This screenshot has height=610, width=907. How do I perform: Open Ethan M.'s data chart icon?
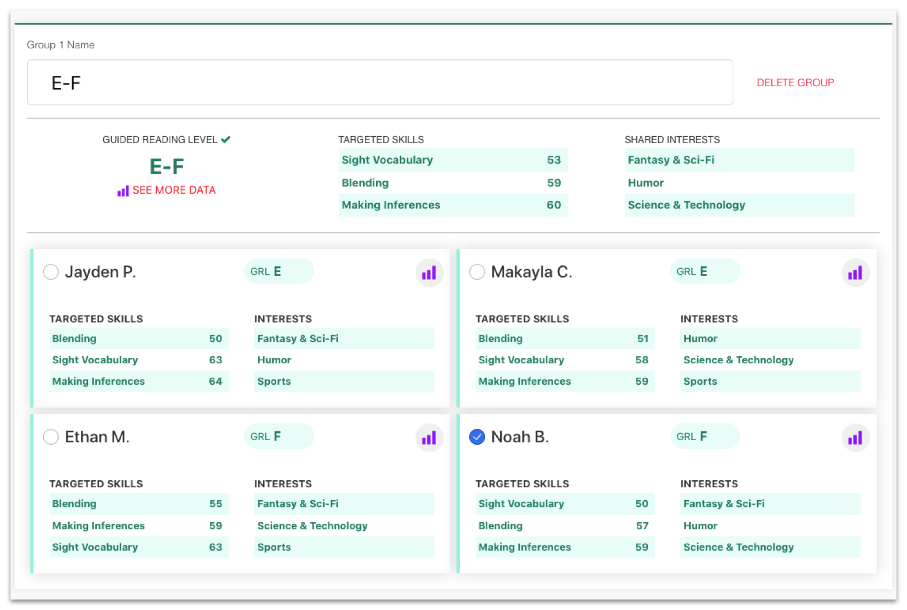(429, 438)
